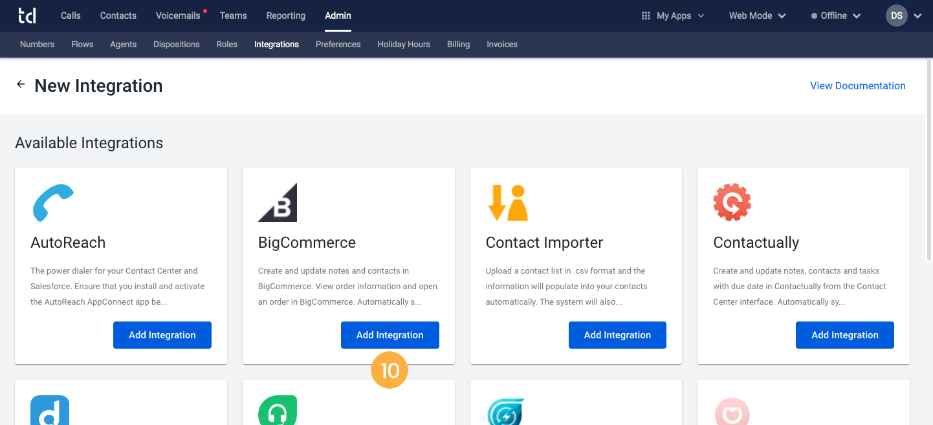
Task: Click the AutoReach phone logo
Action: point(53,203)
